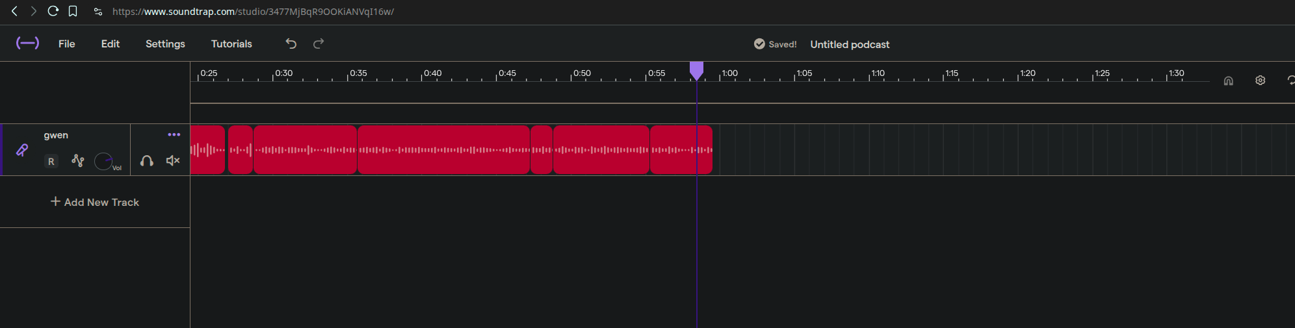Select the last red audio region near 0:55

click(x=681, y=150)
